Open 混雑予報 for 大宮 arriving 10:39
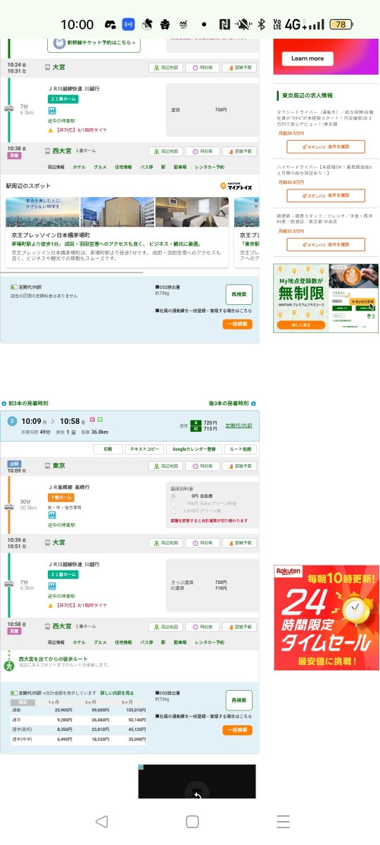Screen dimensions: 380x845 coord(239,543)
